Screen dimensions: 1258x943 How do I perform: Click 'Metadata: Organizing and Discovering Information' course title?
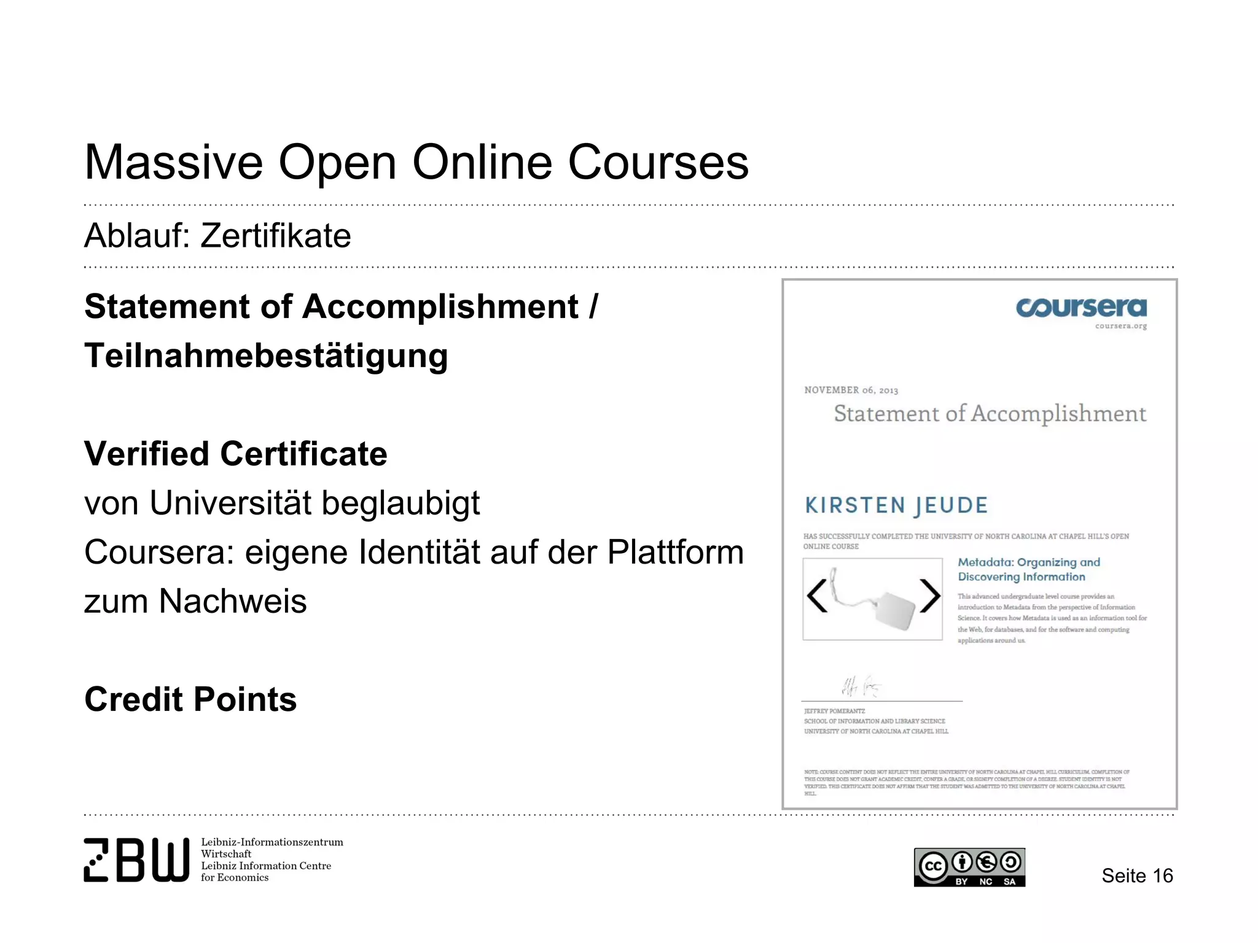click(1029, 570)
